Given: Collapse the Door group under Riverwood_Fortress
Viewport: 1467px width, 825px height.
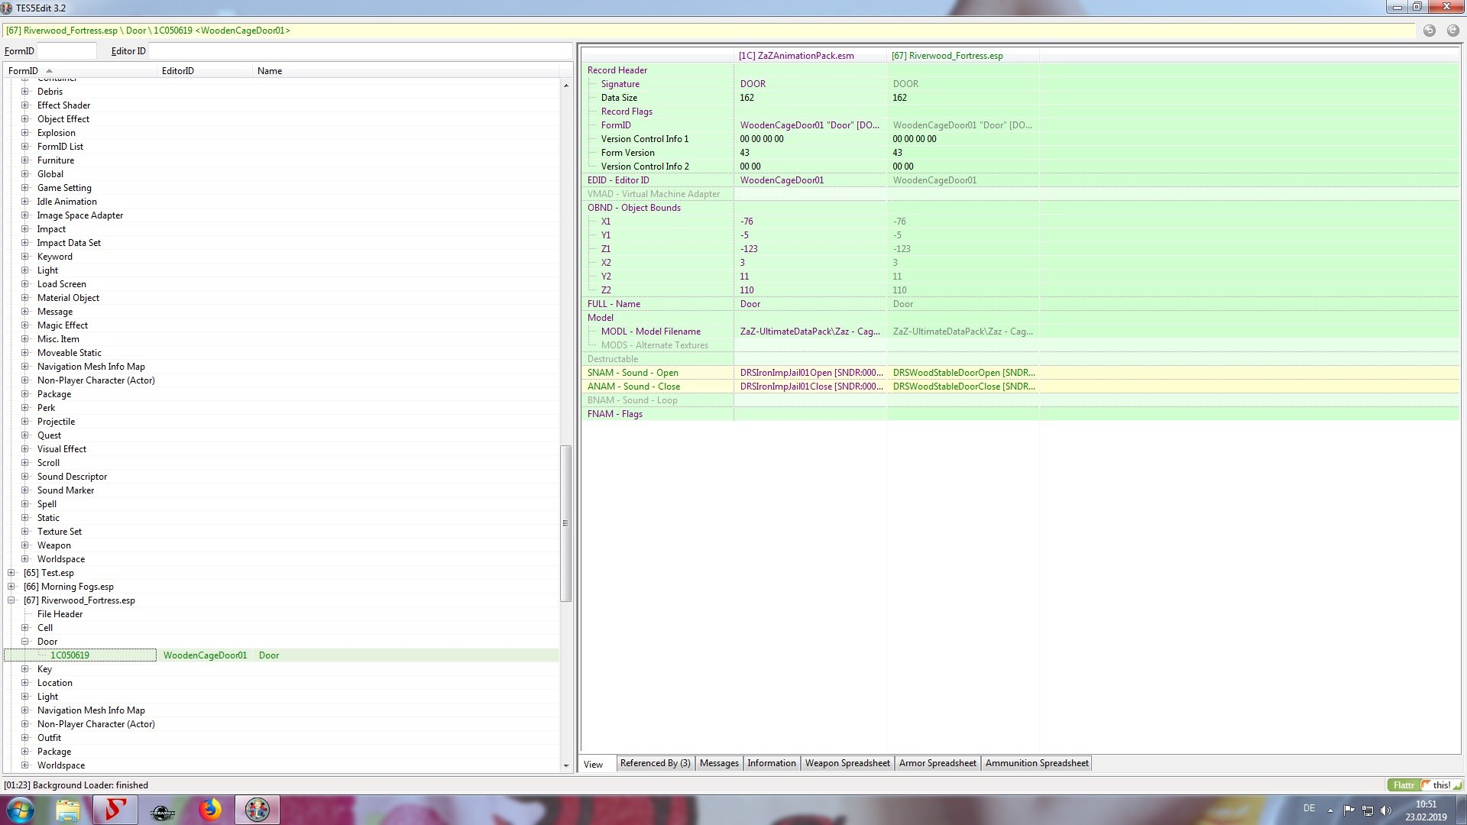Looking at the screenshot, I should (25, 642).
